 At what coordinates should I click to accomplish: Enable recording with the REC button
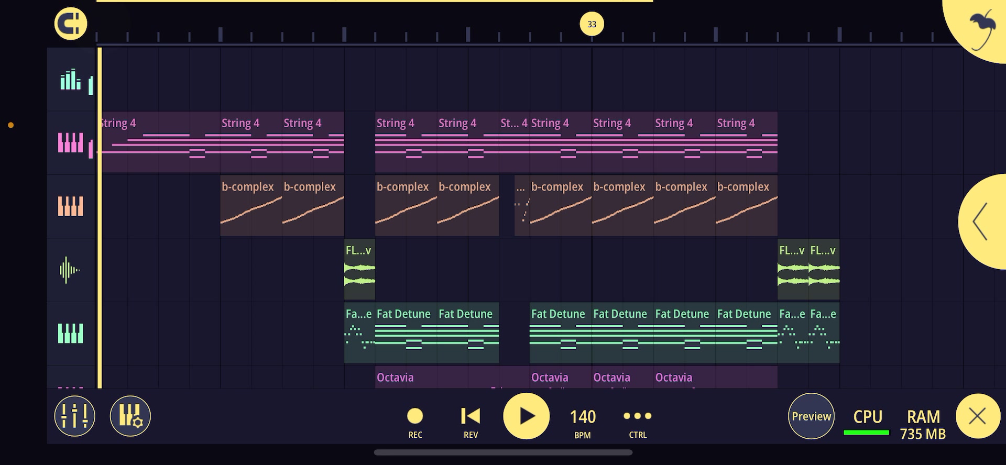point(415,423)
